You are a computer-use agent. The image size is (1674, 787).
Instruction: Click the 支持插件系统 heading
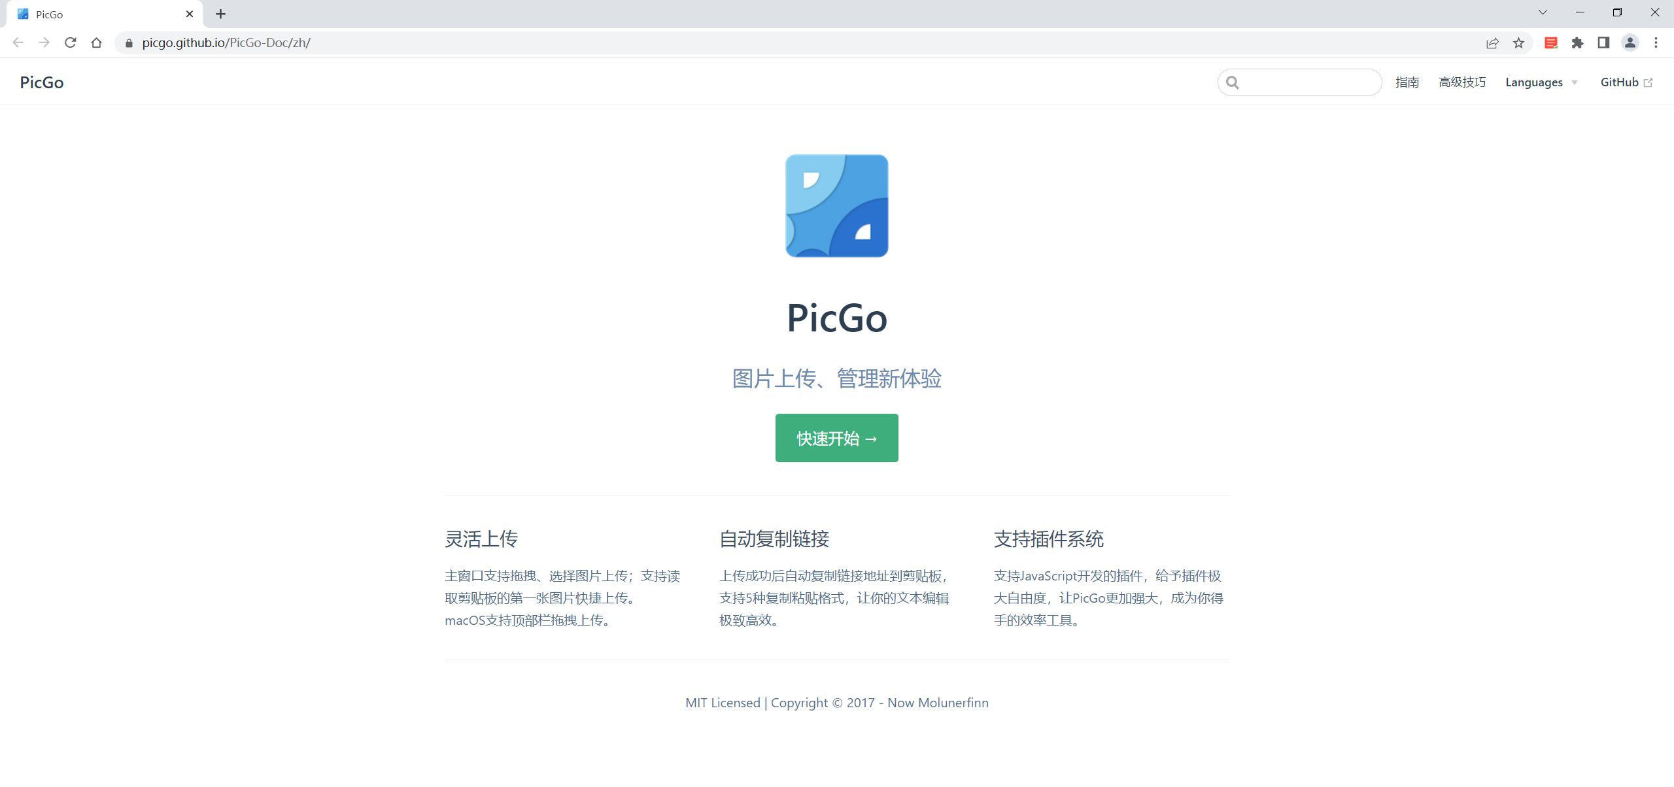(x=1049, y=539)
